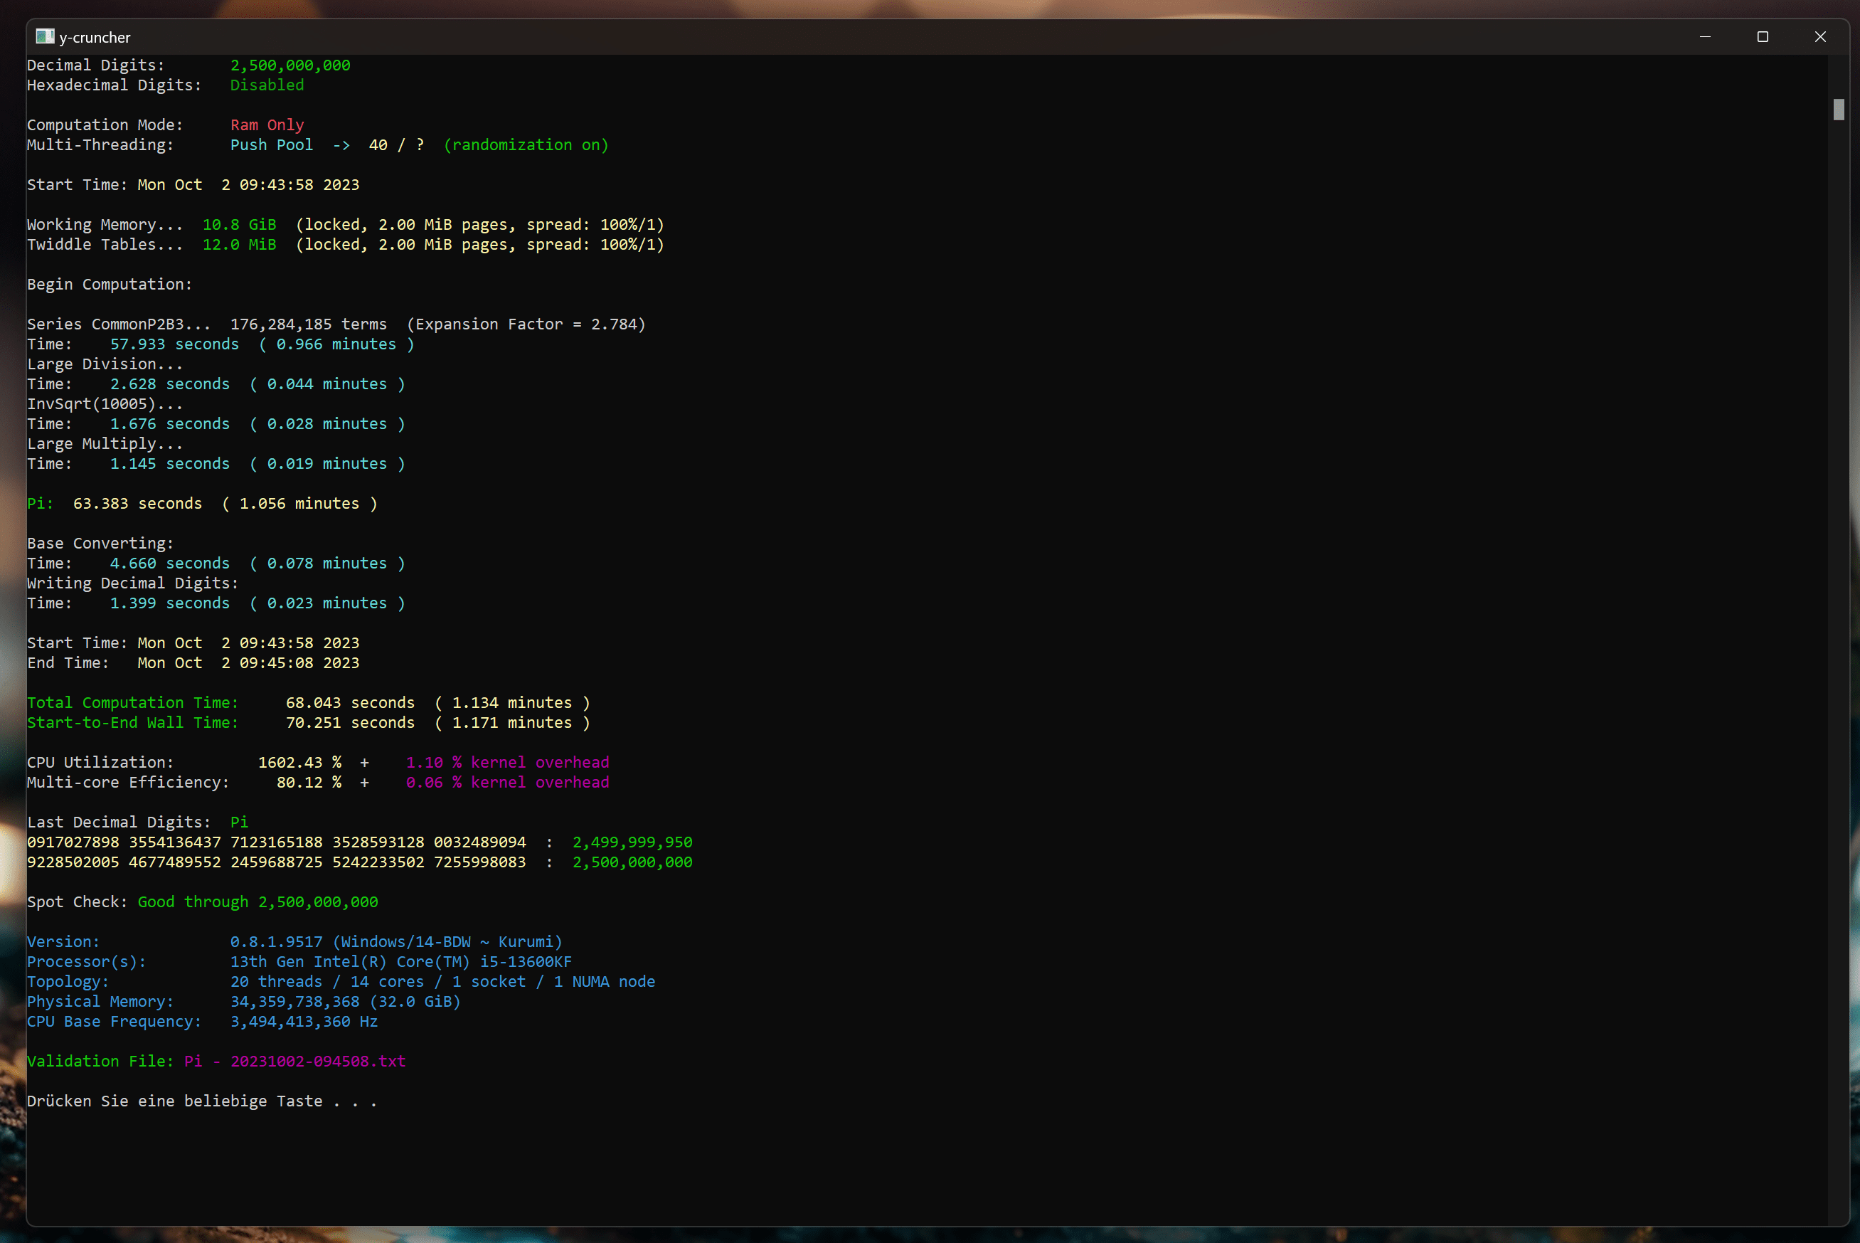Click the empty scrollbar track below the thumb

1839,634
